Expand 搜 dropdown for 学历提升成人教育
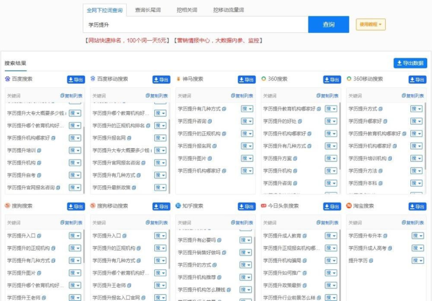The width and height of the screenshot is (432, 301). click(331, 236)
